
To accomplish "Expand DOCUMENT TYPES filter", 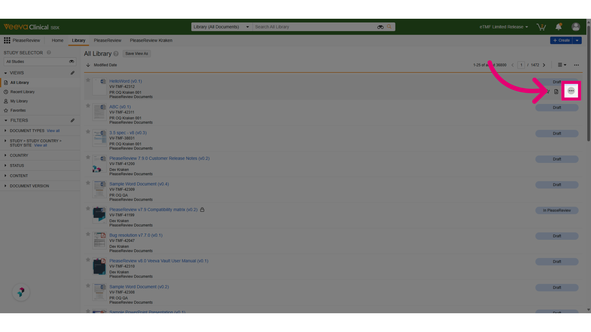I will pyautogui.click(x=6, y=131).
